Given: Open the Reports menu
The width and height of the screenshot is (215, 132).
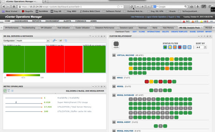Looking at the screenshot, I should tap(36, 21).
